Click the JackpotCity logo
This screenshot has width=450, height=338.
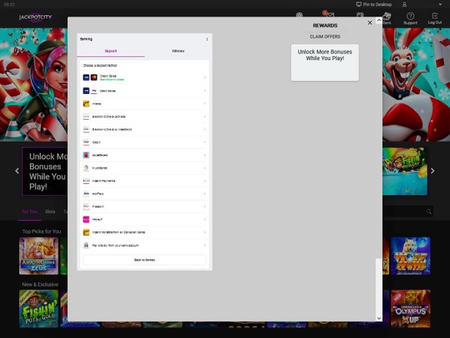coord(35,17)
